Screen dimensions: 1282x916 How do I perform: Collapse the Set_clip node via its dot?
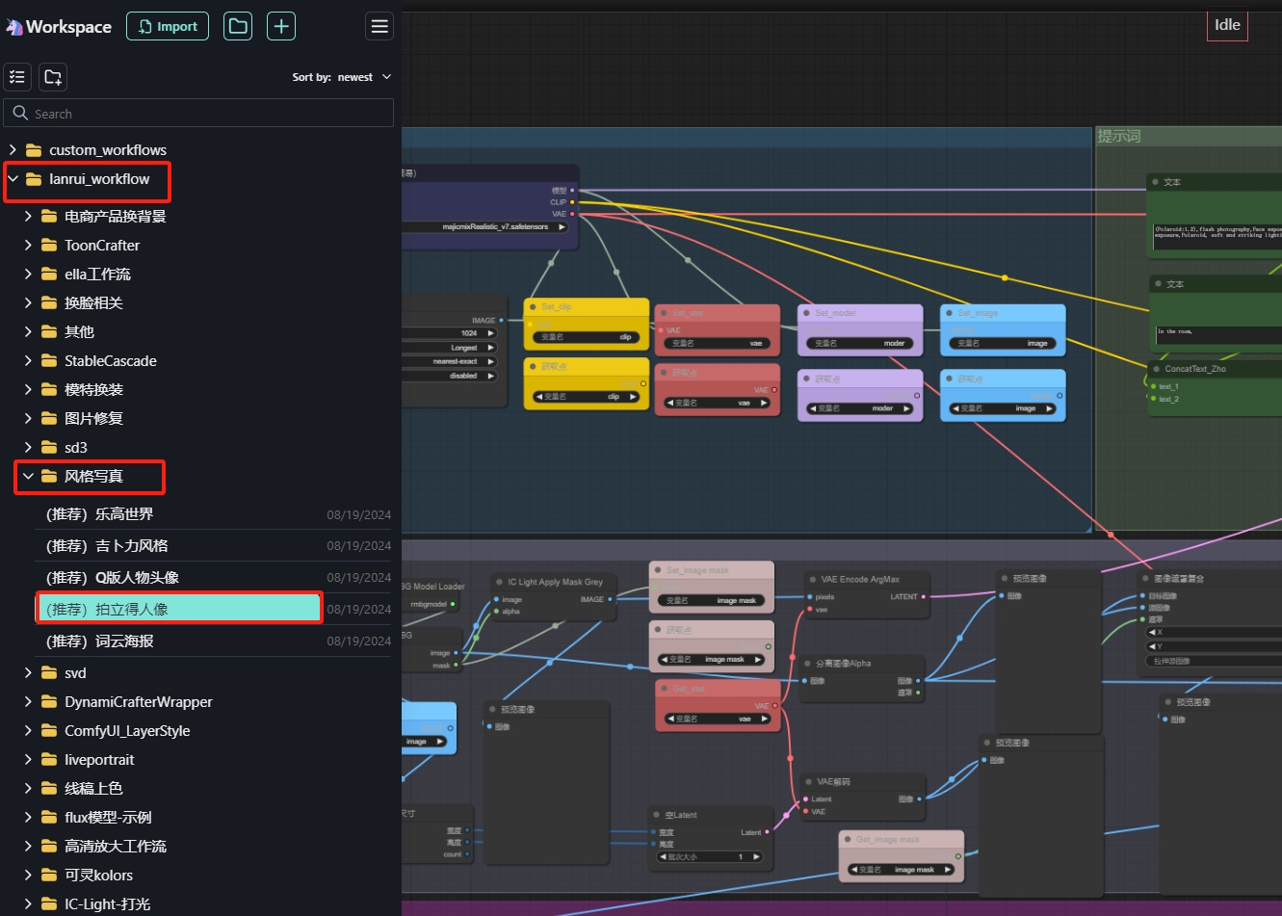533,306
